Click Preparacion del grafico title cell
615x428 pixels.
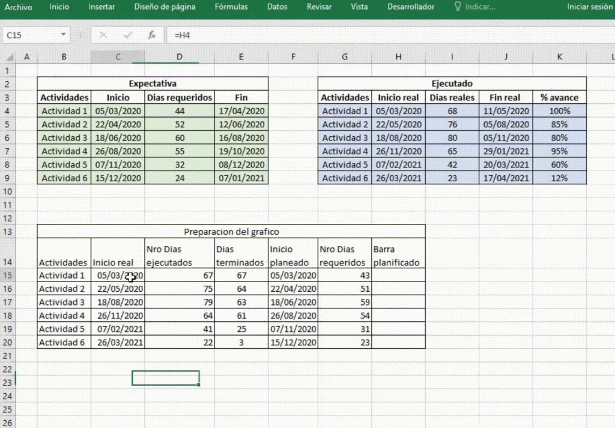[x=231, y=232]
